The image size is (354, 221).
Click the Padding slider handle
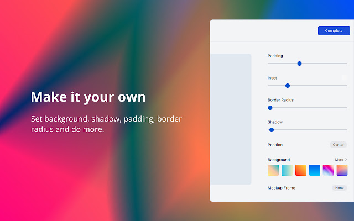tap(299, 64)
